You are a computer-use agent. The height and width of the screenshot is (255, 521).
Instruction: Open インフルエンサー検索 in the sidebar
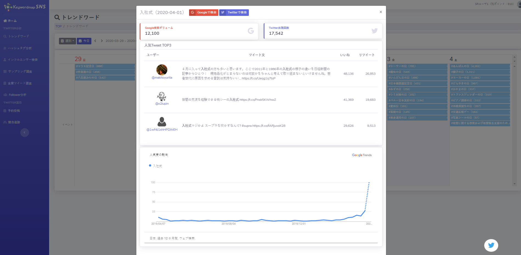(22, 60)
